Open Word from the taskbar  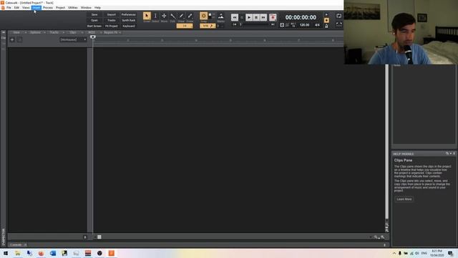pyautogui.click(x=53, y=253)
